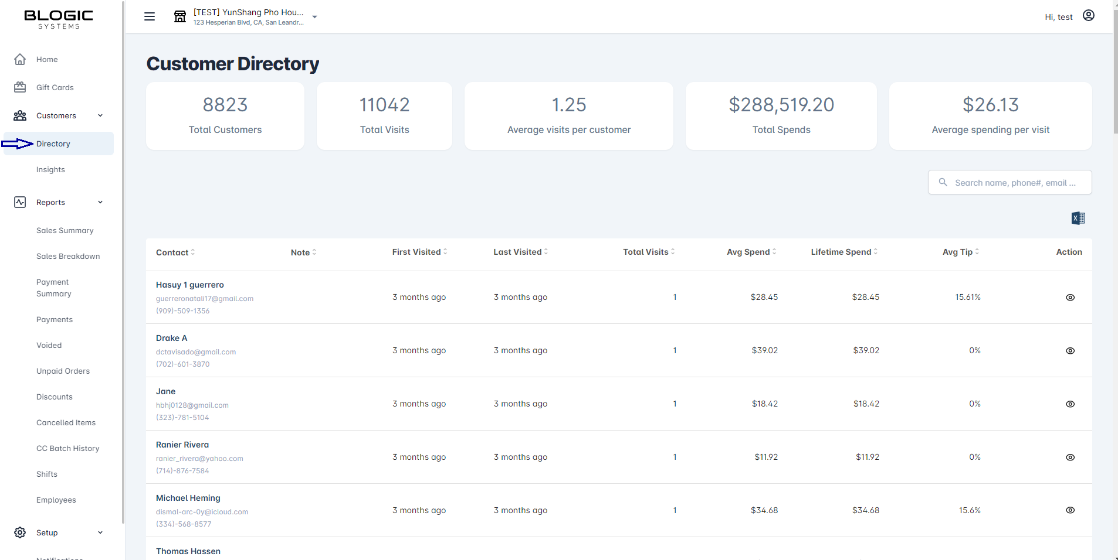Click the Home house icon in sidebar

coord(20,59)
